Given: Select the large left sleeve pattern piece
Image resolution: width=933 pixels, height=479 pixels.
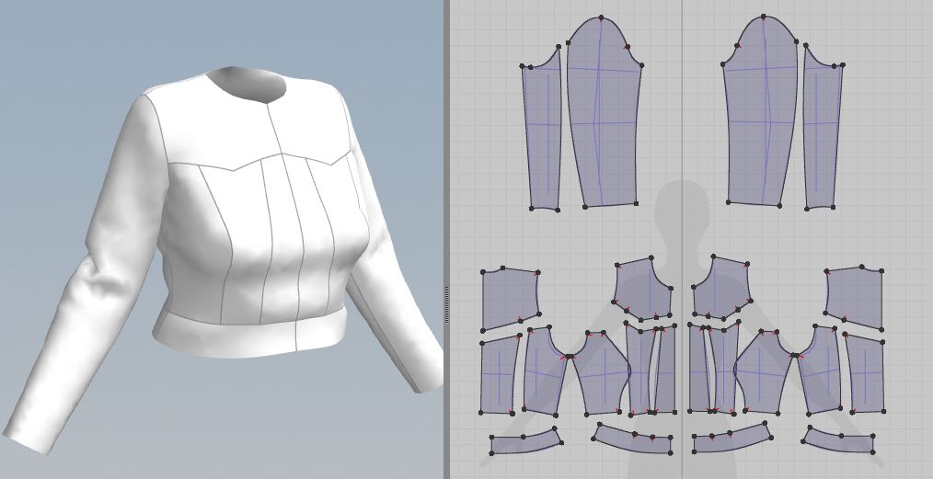Looking at the screenshot, I should 603,113.
